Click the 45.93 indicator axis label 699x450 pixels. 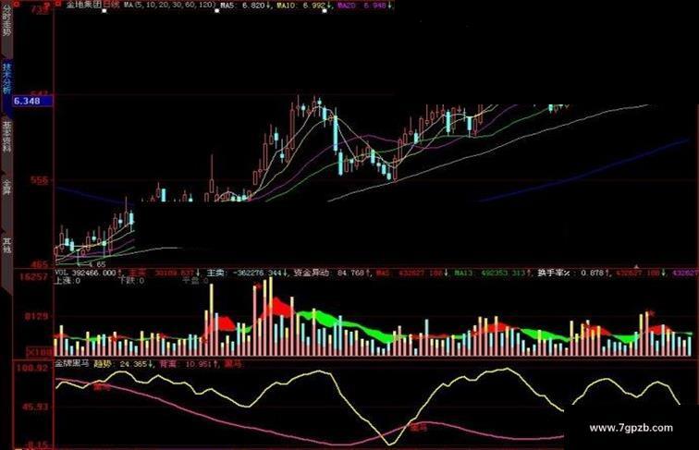pyautogui.click(x=35, y=407)
